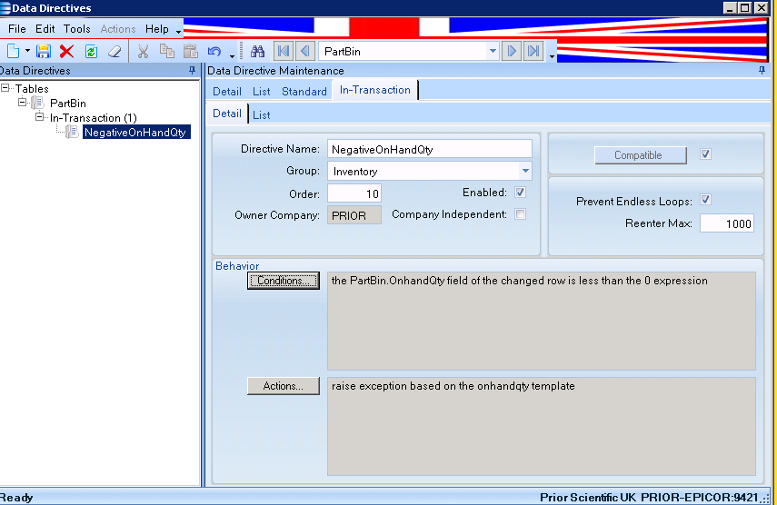This screenshot has width=777, height=505.
Task: Pin the Data Directive Maintenance panel
Action: (762, 71)
